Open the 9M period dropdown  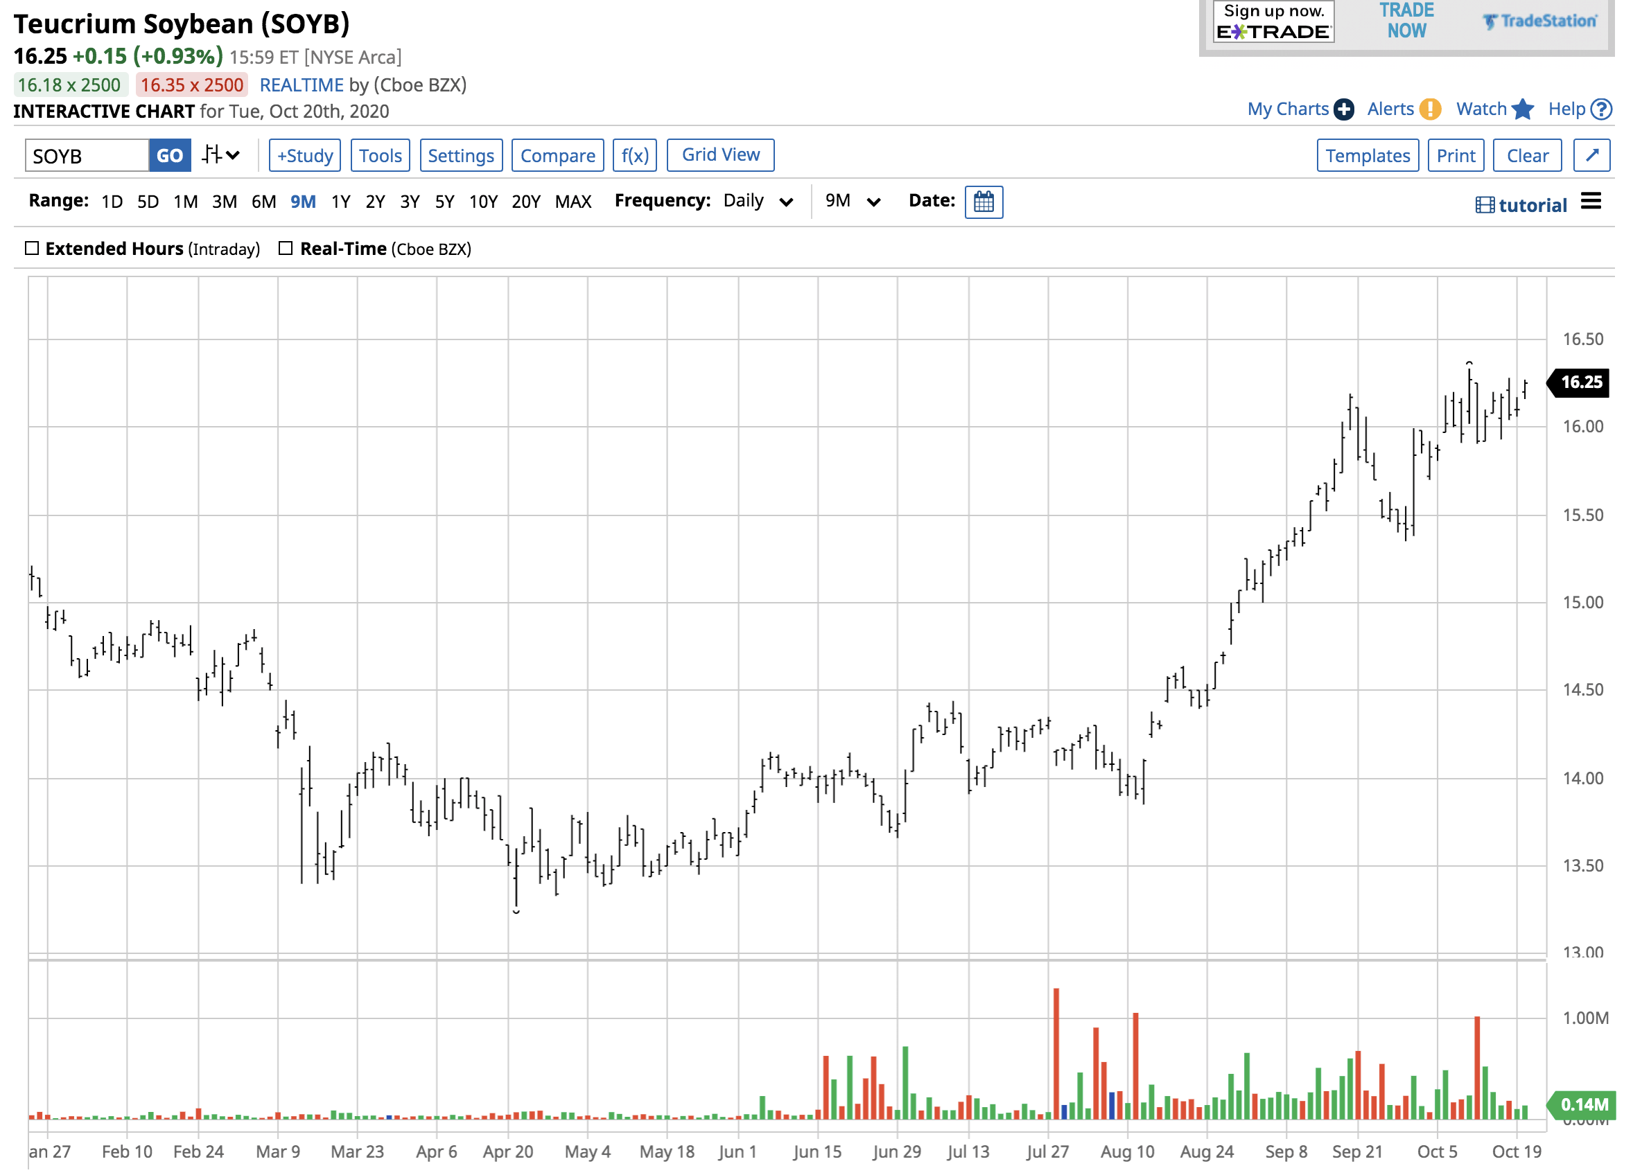tap(853, 201)
